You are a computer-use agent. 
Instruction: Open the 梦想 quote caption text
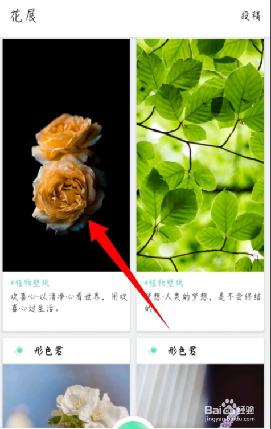[203, 303]
